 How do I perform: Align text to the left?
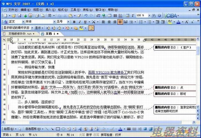click(x=103, y=22)
